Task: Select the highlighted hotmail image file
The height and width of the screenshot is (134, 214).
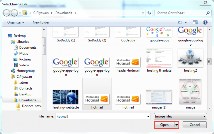Action: click(x=97, y=94)
